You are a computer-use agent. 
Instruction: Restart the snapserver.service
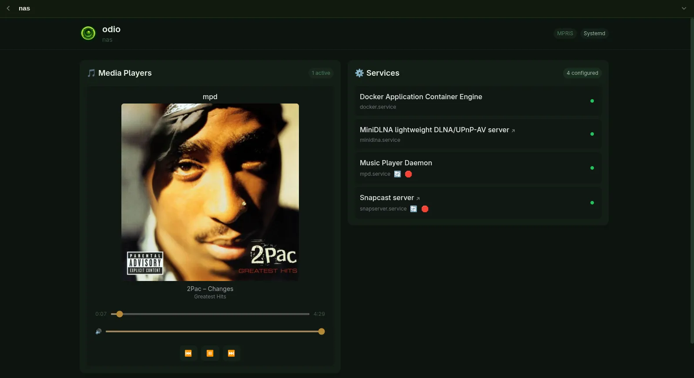(x=413, y=209)
